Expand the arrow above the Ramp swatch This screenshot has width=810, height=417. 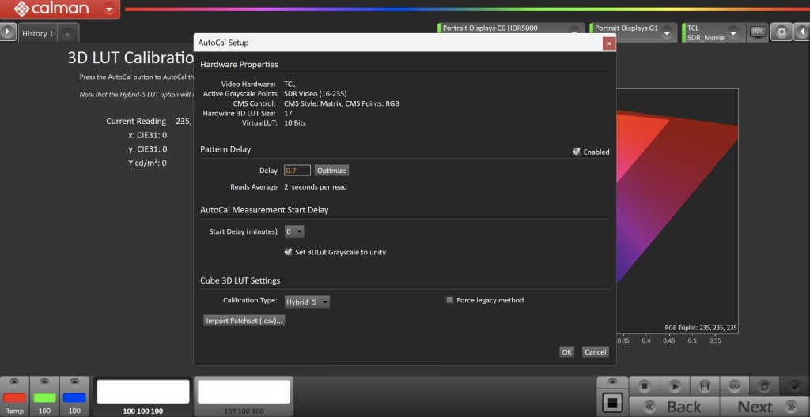[14, 382]
